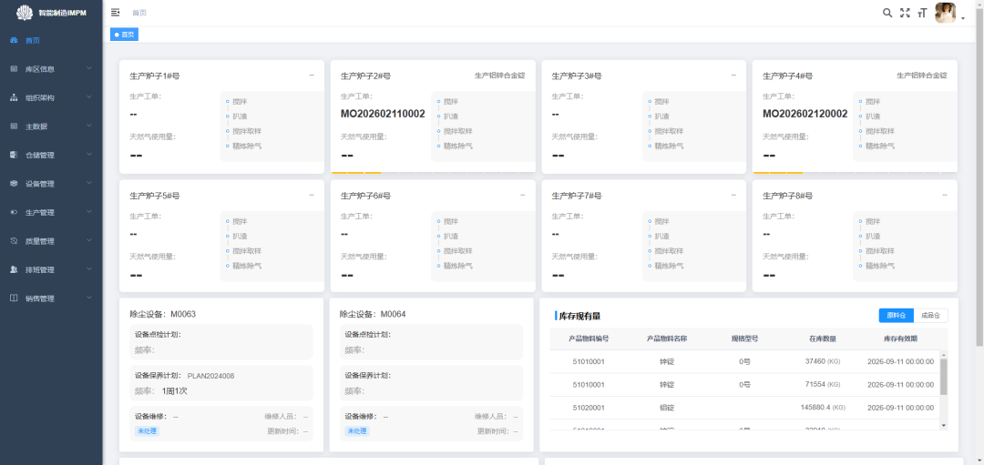Expand the 库区信息 menu chevron
This screenshot has width=984, height=465.
point(89,68)
